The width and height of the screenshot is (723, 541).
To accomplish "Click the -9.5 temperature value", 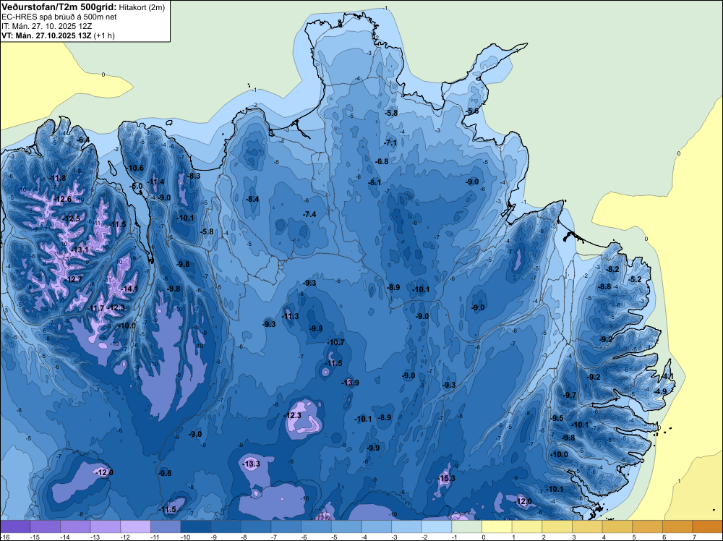I will (557, 418).
